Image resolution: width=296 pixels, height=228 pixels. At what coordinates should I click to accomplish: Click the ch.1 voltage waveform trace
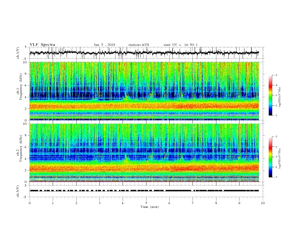[x=144, y=53]
